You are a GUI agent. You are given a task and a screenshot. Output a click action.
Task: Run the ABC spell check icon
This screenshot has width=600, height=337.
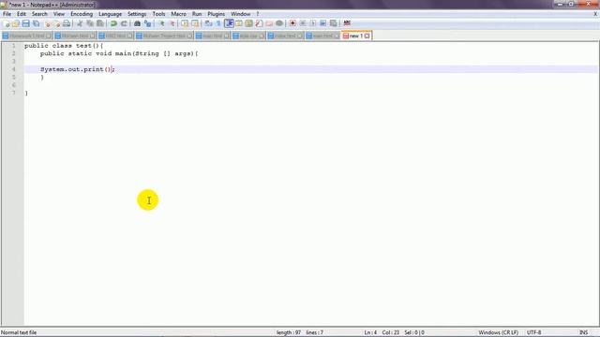tap(347, 23)
